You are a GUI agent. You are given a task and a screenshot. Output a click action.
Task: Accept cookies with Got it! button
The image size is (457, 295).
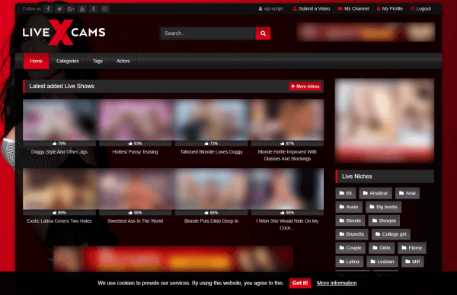point(300,283)
